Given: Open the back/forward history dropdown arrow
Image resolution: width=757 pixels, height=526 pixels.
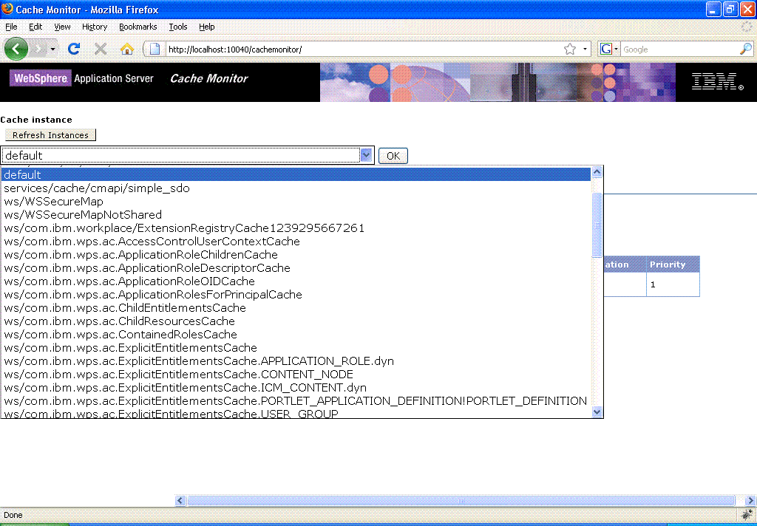Looking at the screenshot, I should pos(52,49).
